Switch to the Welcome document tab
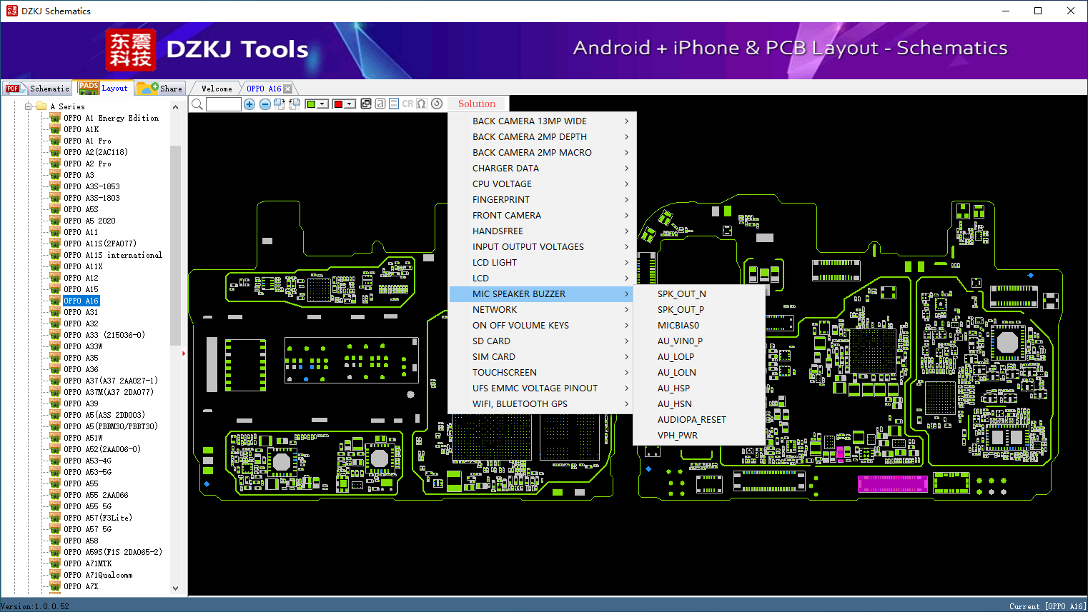 coord(217,89)
